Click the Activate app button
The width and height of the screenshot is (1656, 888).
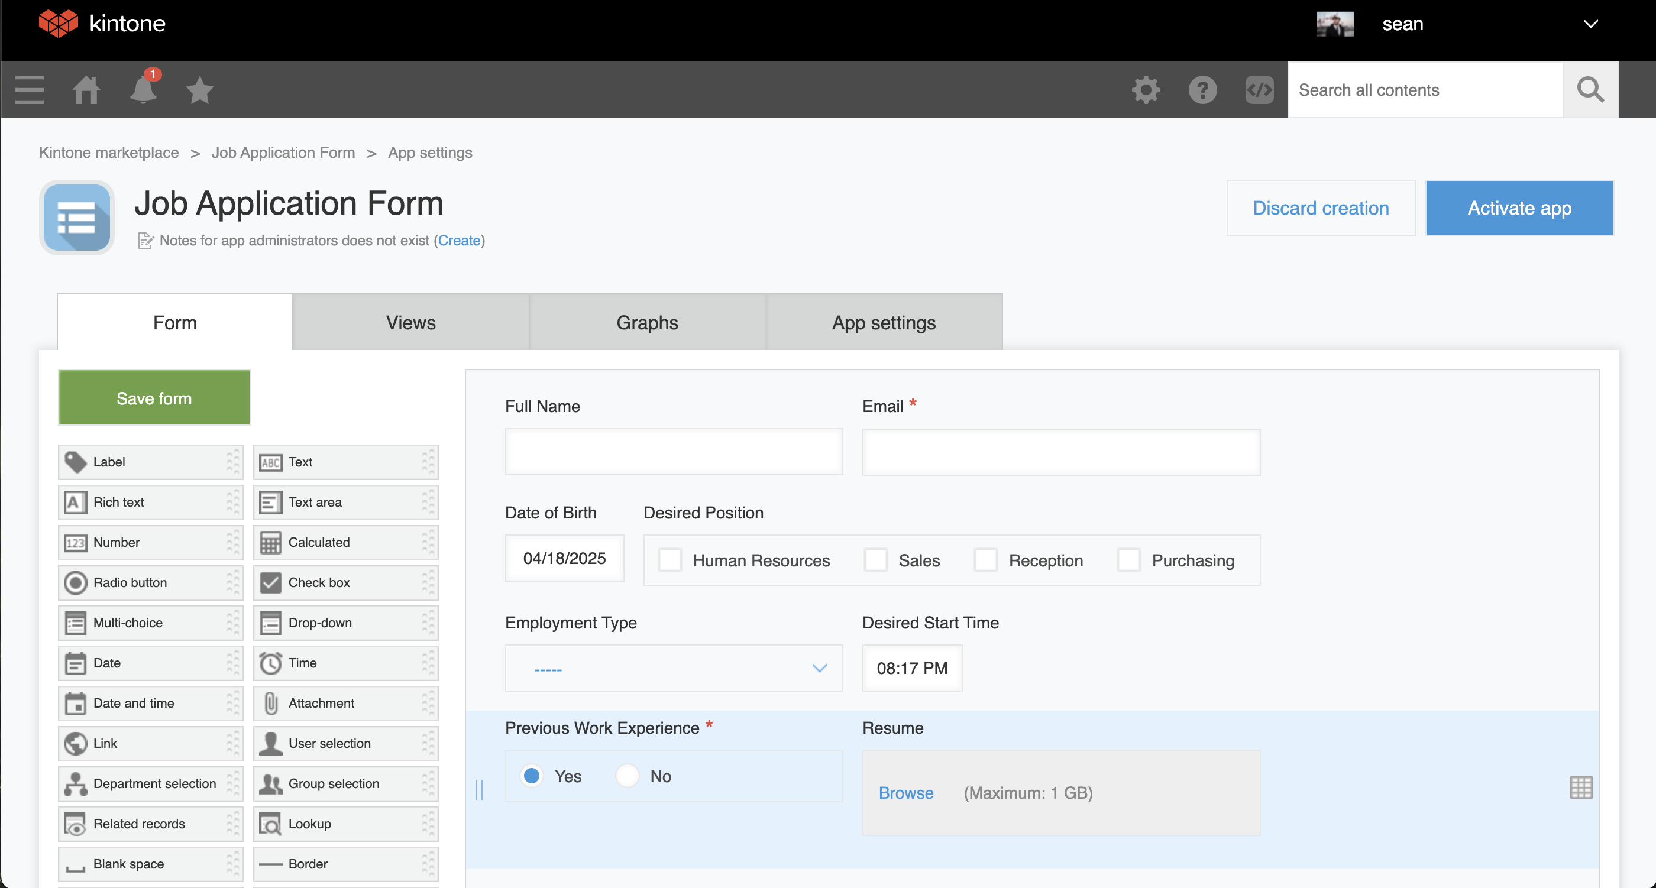[x=1520, y=208]
